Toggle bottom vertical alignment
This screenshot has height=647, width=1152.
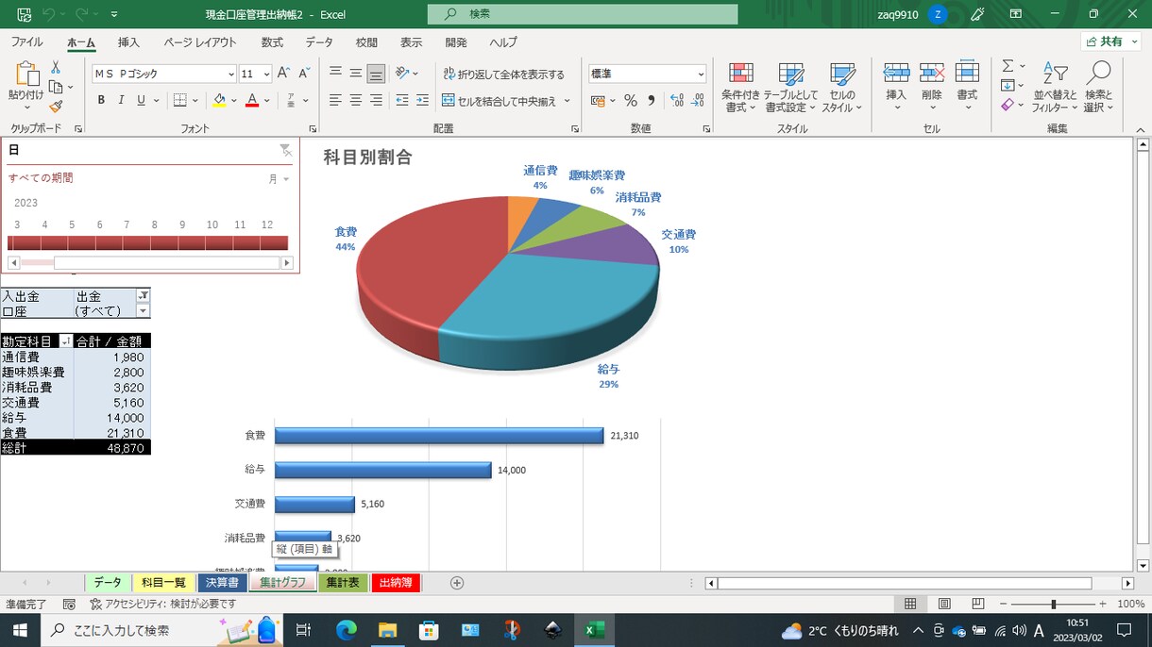click(376, 74)
